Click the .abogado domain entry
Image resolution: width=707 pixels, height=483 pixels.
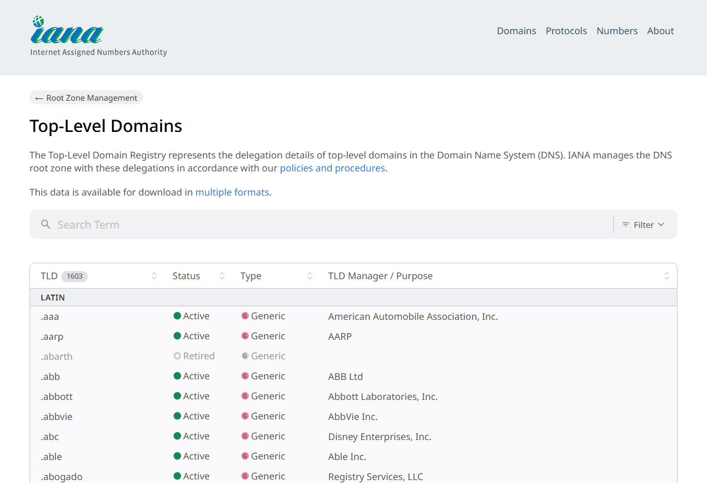[61, 477]
